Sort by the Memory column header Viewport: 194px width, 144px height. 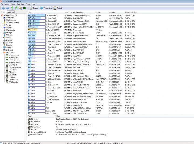click(x=116, y=12)
